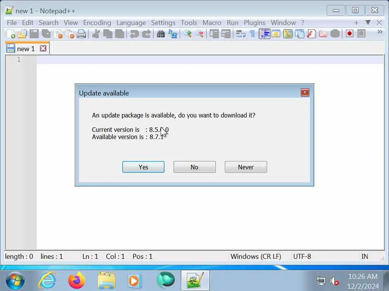Click the Paste toolbar icon
The height and width of the screenshot is (291, 389).
coord(119,34)
